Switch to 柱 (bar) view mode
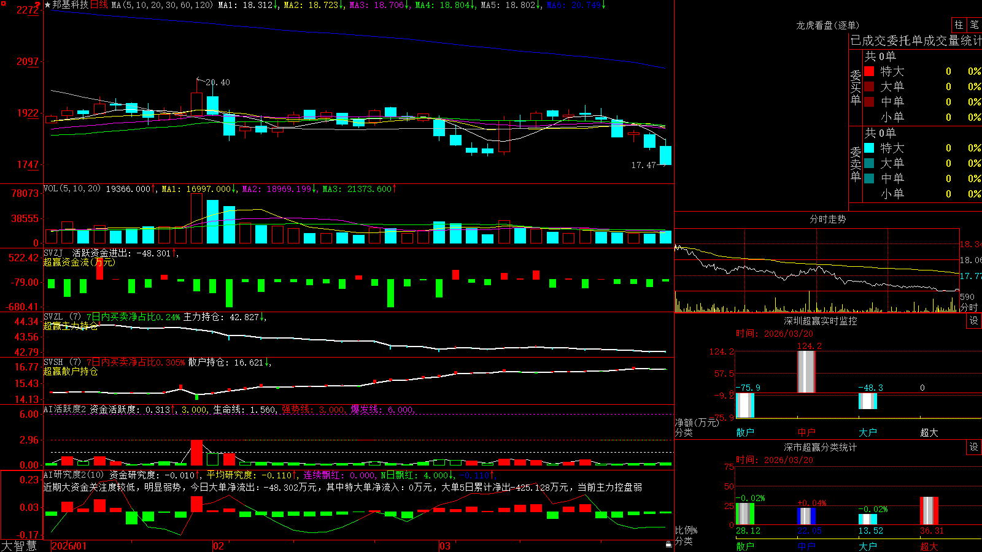This screenshot has height=552, width=982. coord(959,25)
